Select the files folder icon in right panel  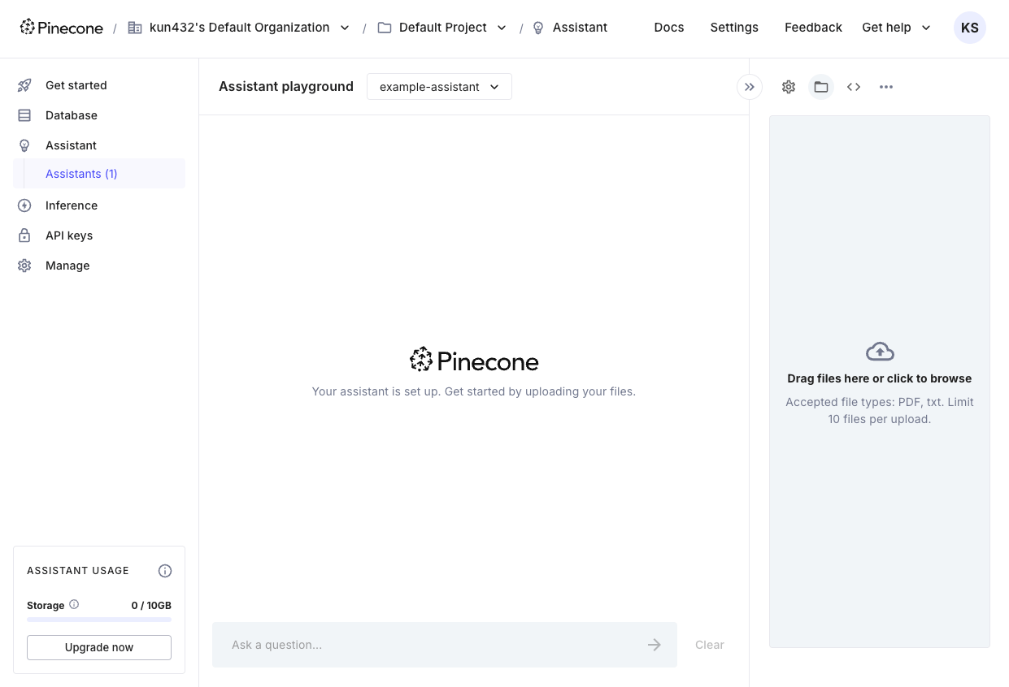[821, 87]
